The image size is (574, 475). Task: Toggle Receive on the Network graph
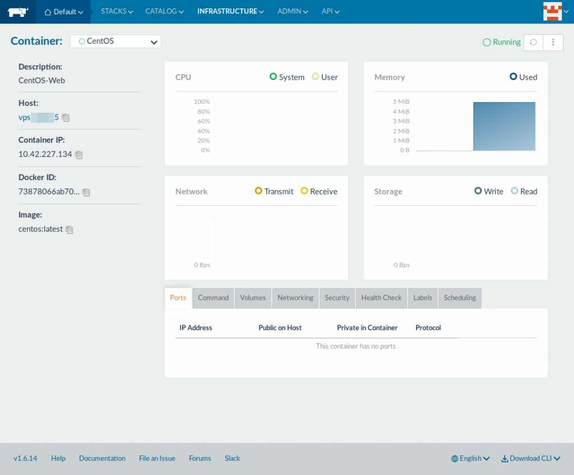(318, 191)
